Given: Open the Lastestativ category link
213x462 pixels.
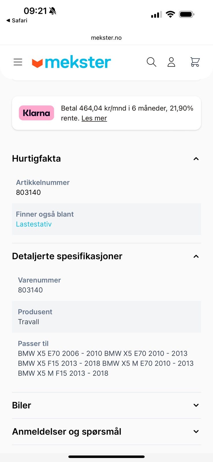Looking at the screenshot, I should tap(34, 224).
